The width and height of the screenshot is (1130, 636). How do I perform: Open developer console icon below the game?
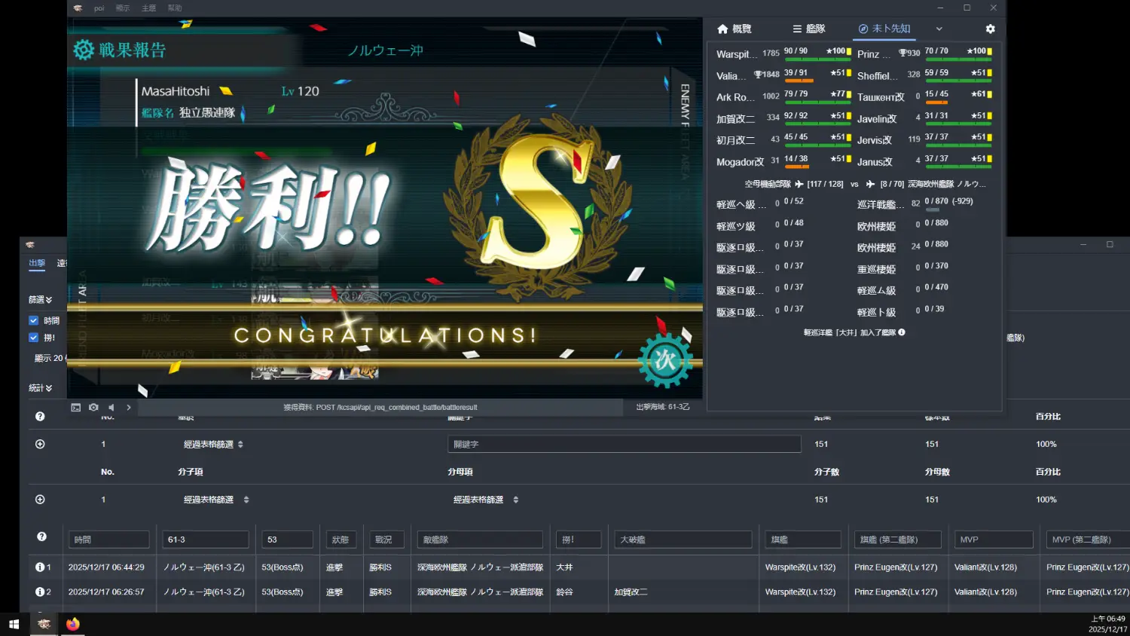tap(76, 408)
